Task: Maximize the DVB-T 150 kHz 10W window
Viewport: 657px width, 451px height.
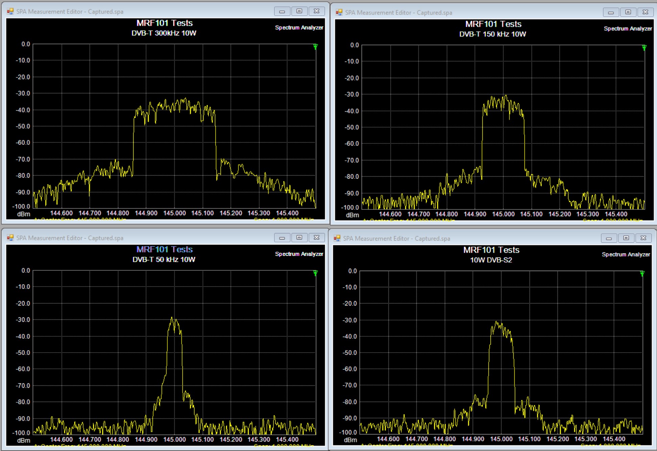Action: (x=628, y=12)
